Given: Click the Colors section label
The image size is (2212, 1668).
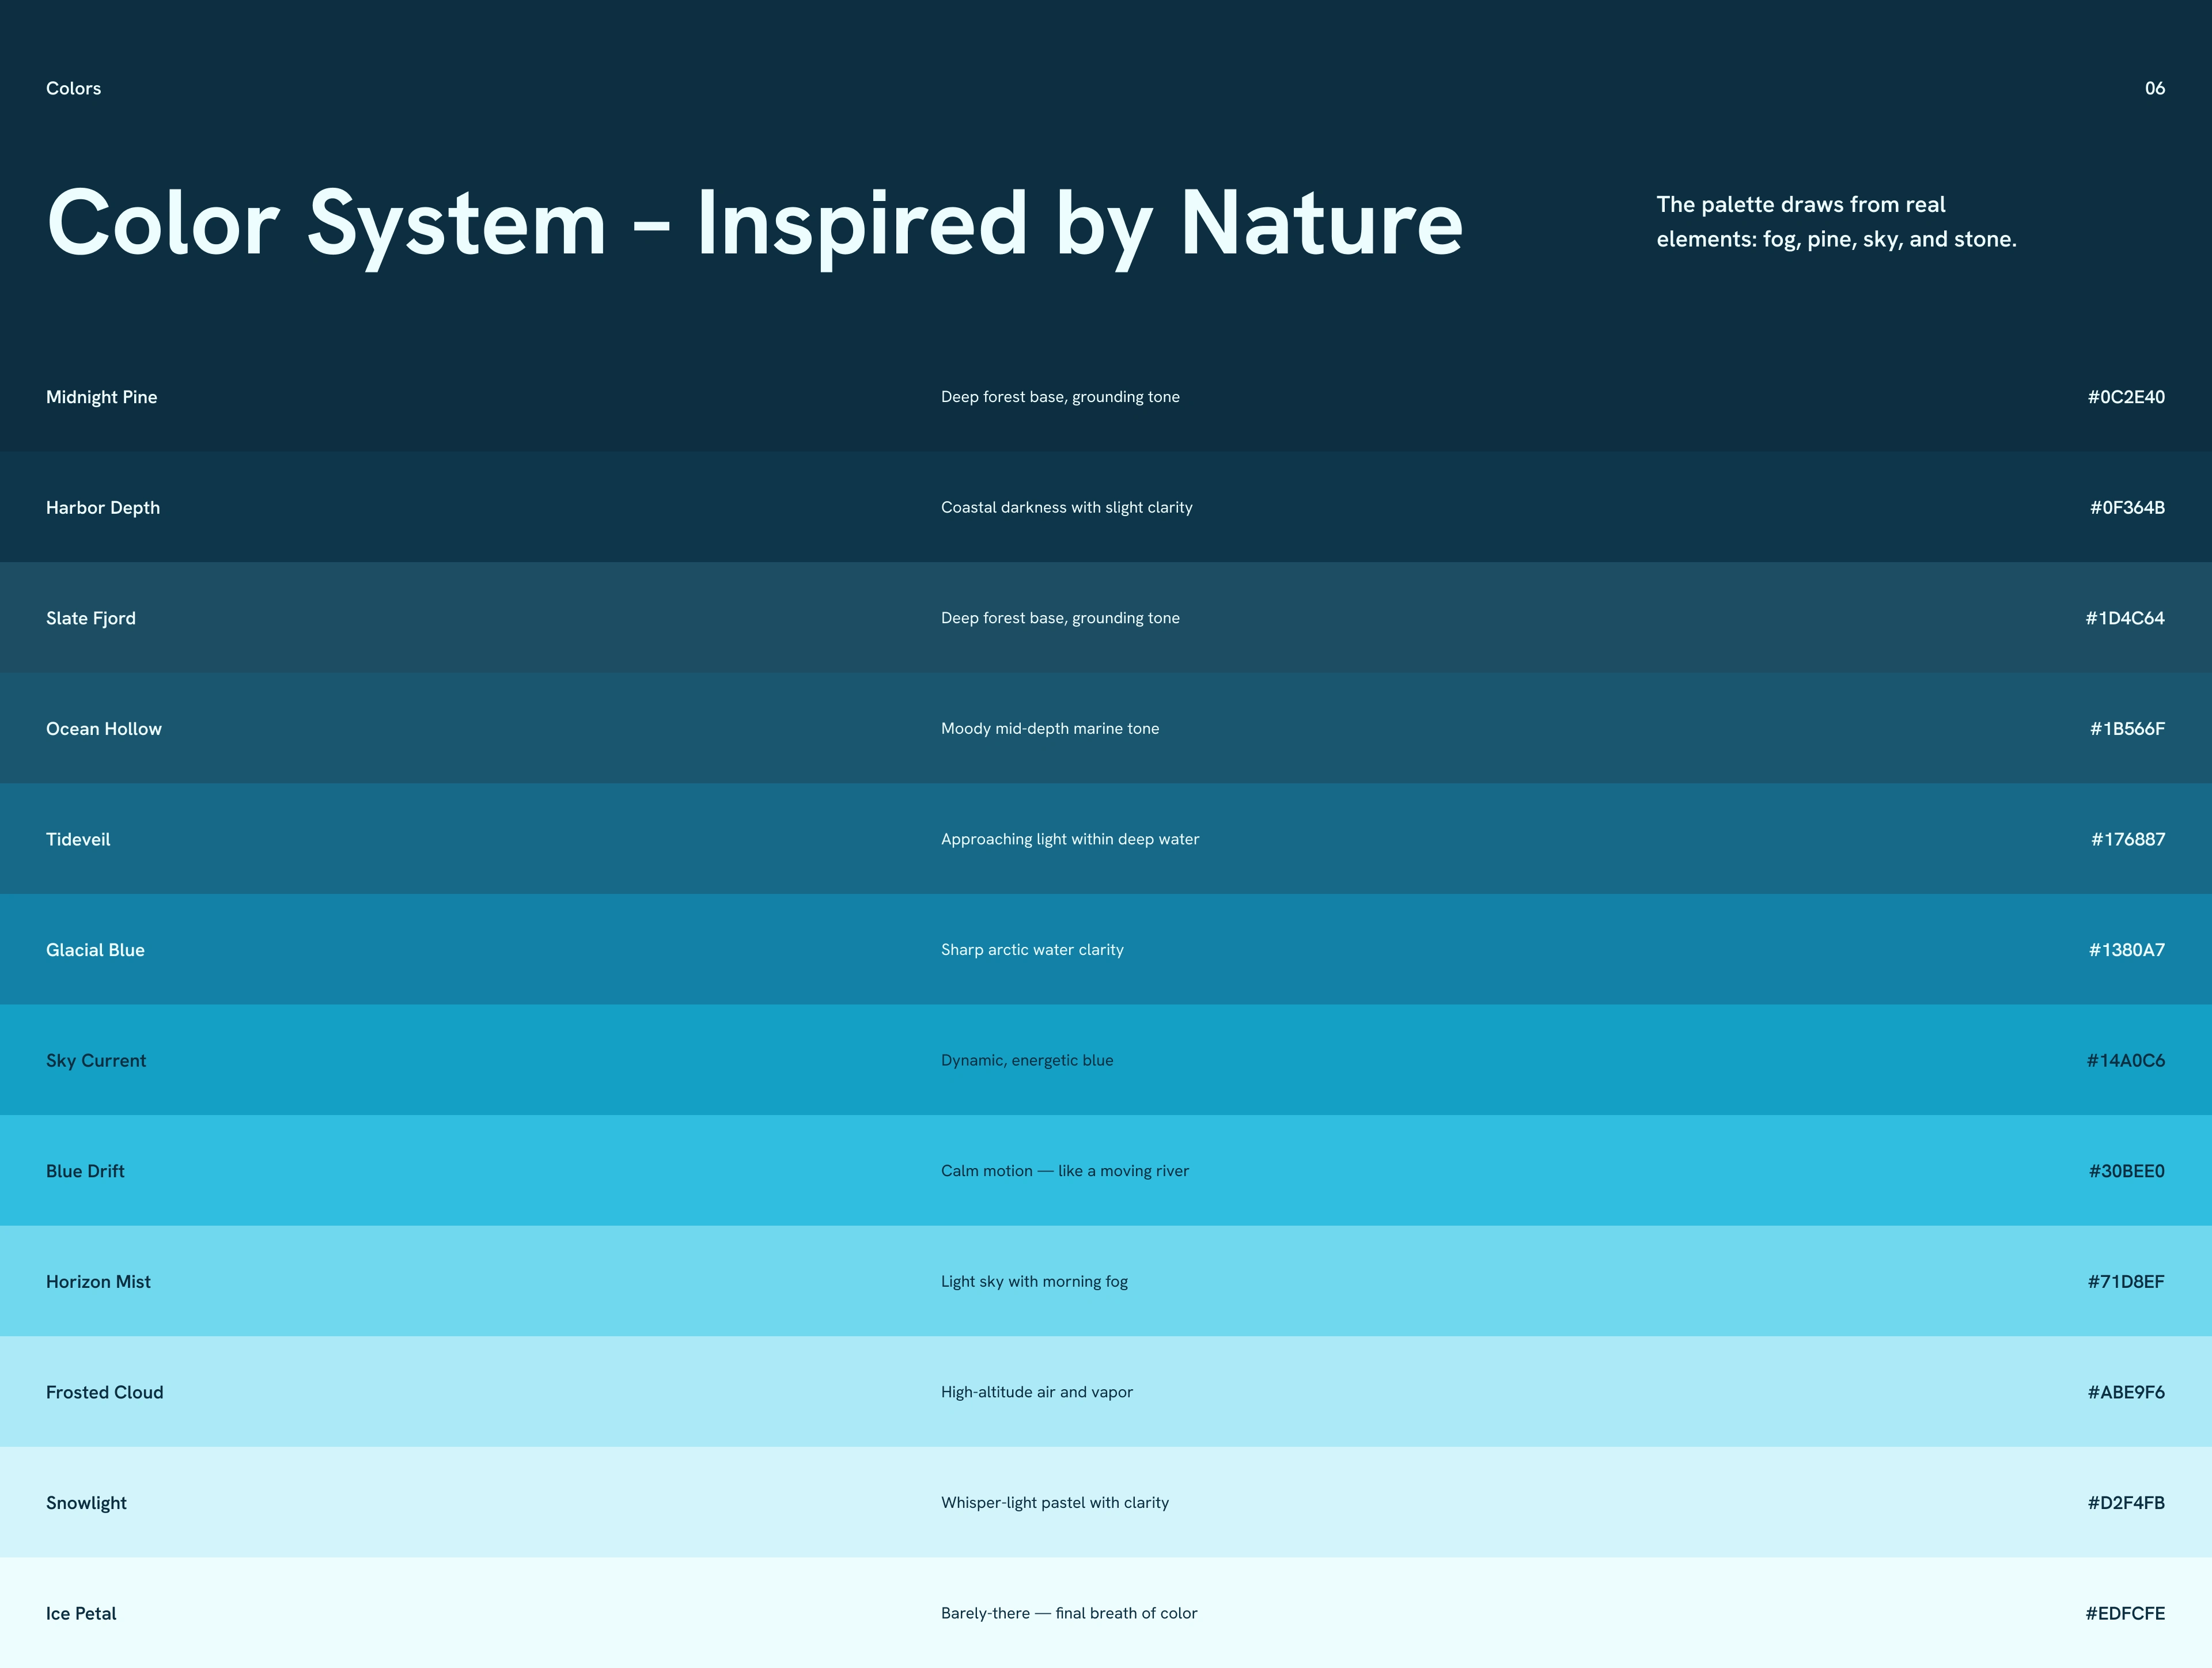Looking at the screenshot, I should point(73,88).
